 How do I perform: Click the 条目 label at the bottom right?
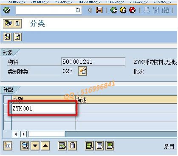tap(169, 146)
